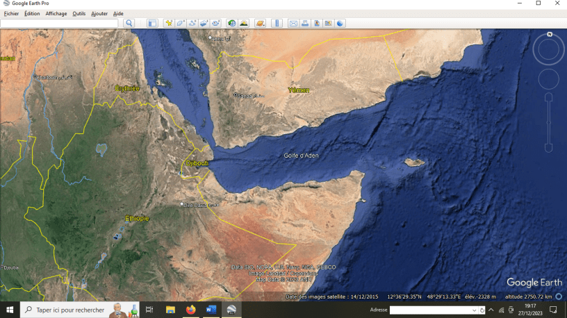567x318 pixels.
Task: Click the zoom slider on the map
Action: point(548,122)
